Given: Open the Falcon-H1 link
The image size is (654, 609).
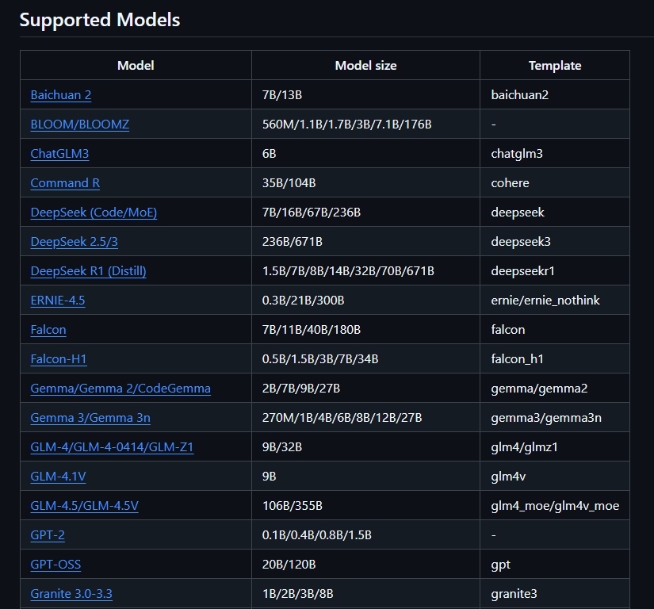Looking at the screenshot, I should coord(59,359).
